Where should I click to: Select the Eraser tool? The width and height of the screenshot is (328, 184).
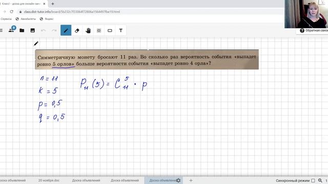tap(77, 31)
